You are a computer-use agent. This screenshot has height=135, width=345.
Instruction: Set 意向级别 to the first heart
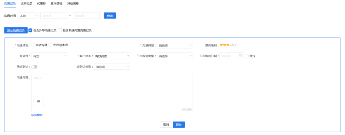tap(221, 45)
